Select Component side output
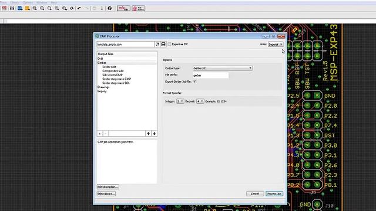 point(113,71)
